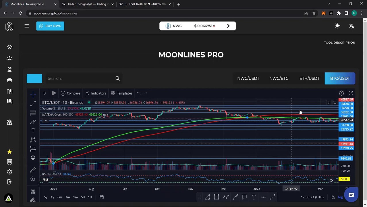The height and width of the screenshot is (207, 367).
Task: Click the BUY NWC button
Action: 50,26
